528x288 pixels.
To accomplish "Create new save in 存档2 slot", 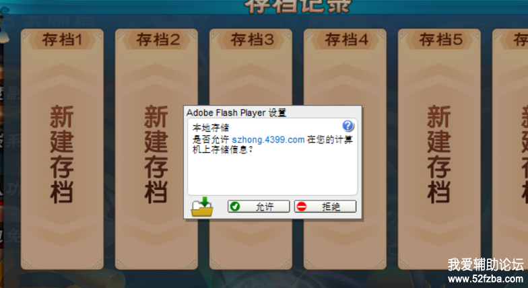I will (x=156, y=154).
